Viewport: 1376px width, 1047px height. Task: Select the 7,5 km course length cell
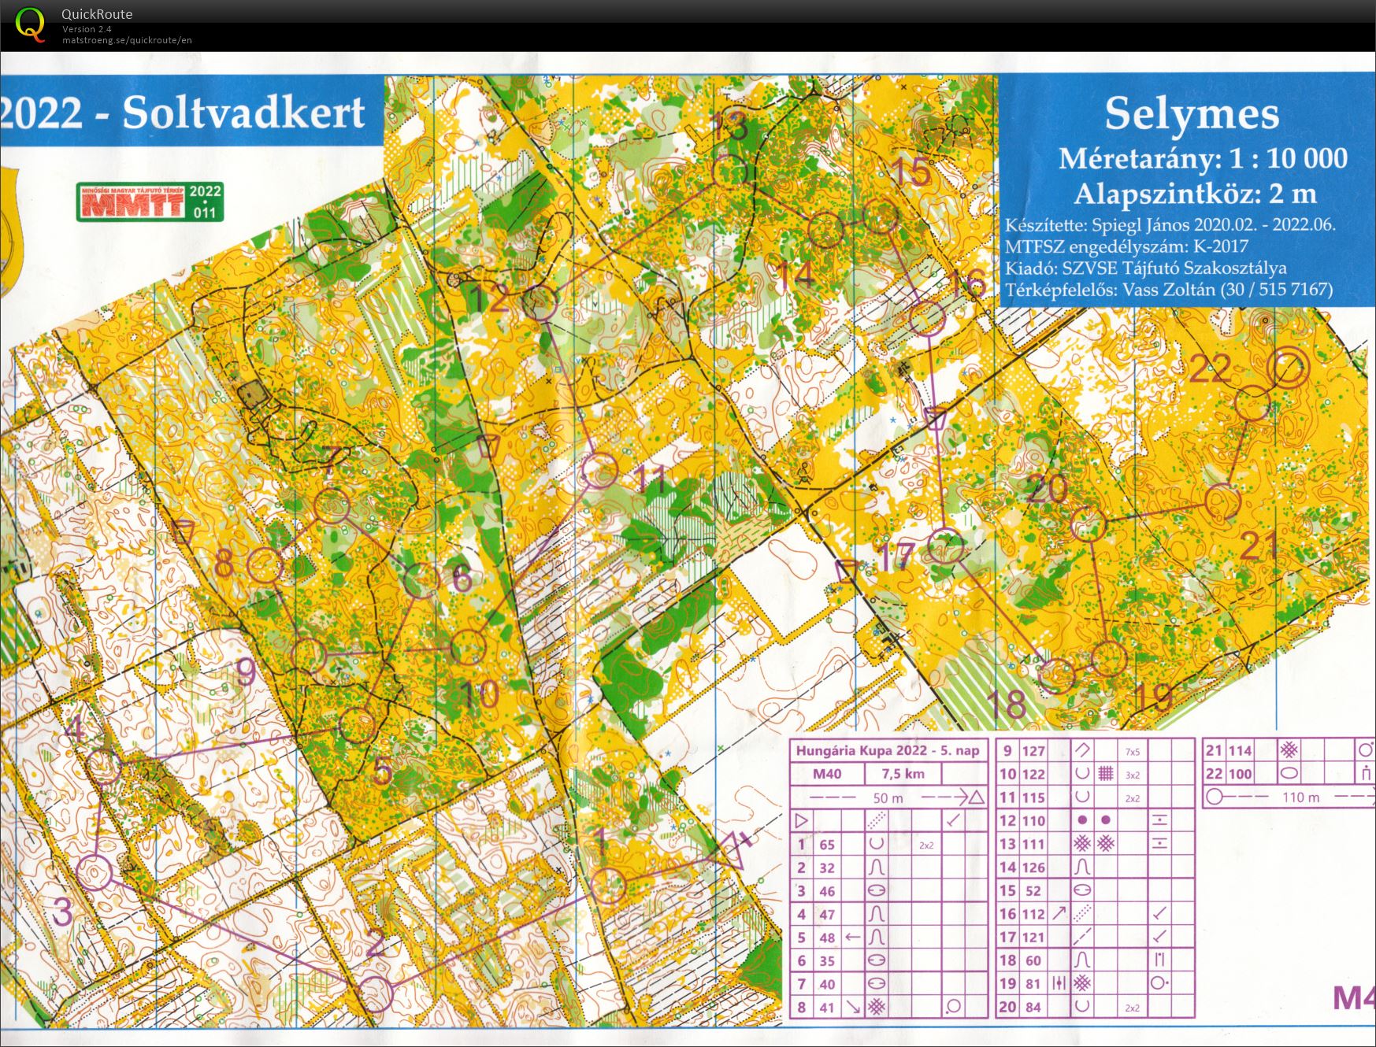pyautogui.click(x=903, y=774)
